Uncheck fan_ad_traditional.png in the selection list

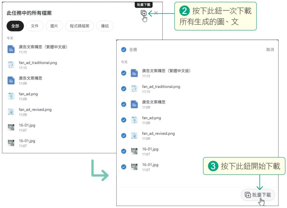pyautogui.click(x=123, y=88)
